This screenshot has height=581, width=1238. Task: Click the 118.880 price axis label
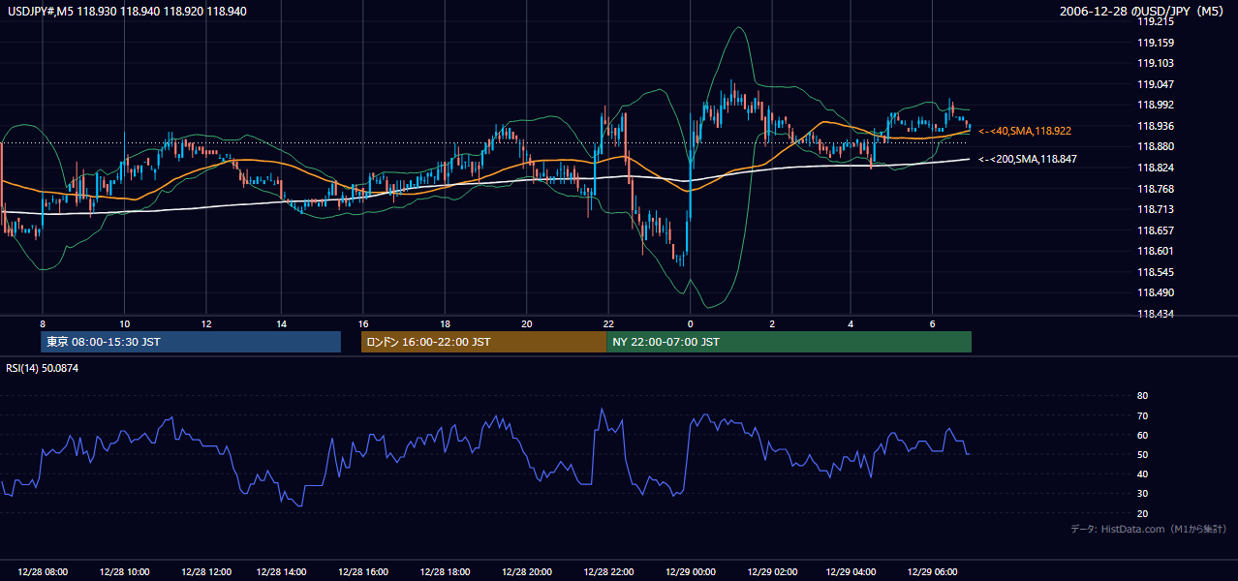coord(1155,147)
